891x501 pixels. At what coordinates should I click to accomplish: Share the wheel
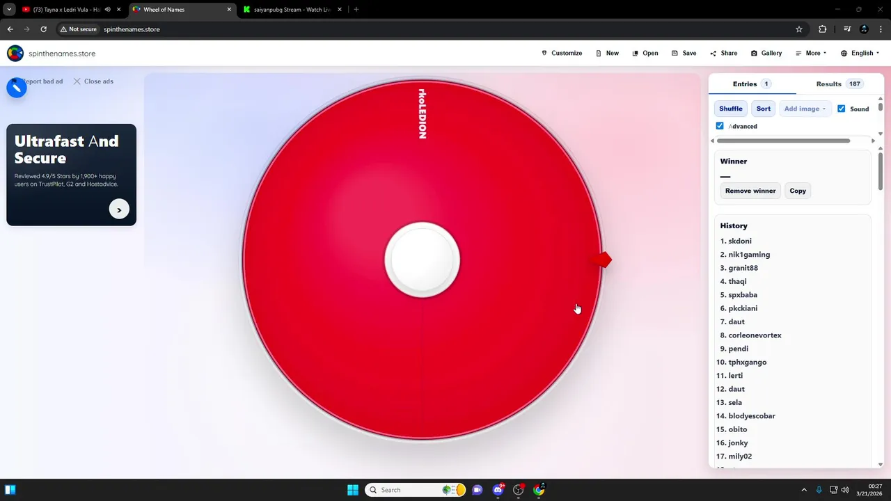click(x=724, y=53)
